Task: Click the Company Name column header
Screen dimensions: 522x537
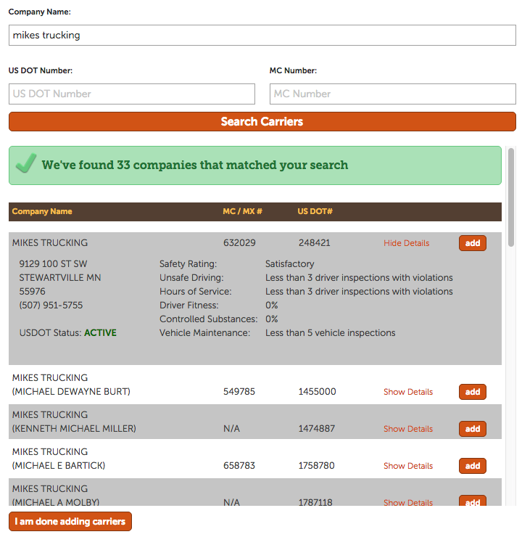Action: 42,211
